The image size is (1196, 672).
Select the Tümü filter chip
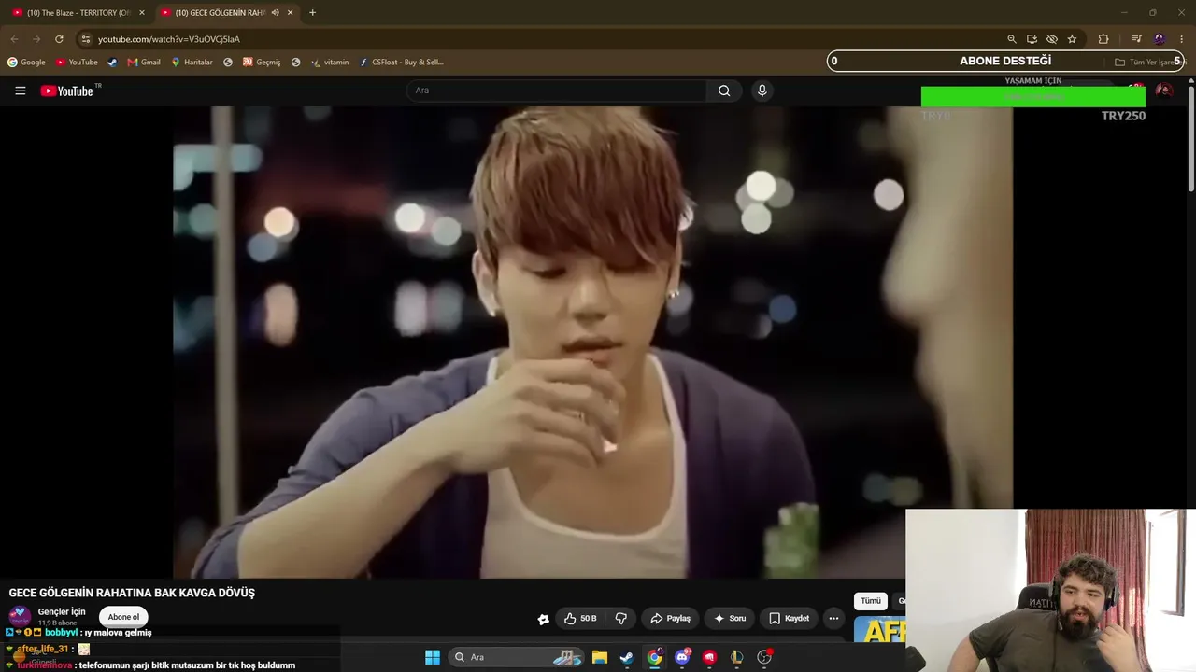871,601
